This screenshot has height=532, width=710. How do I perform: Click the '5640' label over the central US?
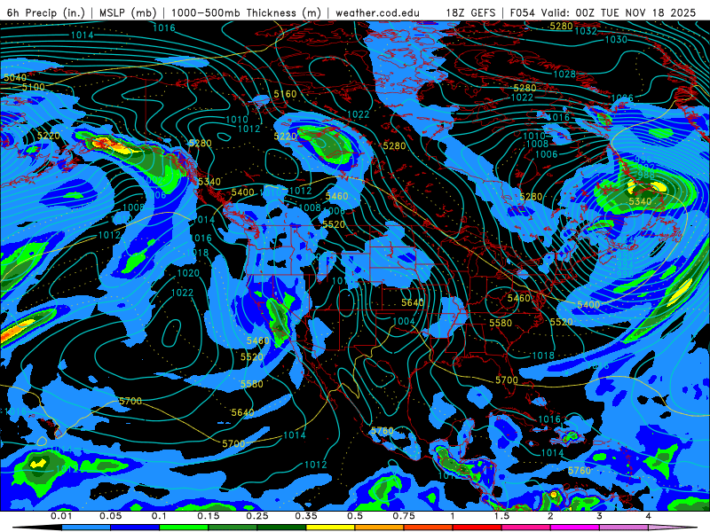(413, 302)
